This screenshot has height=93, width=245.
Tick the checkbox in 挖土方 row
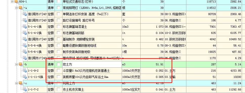coord(58,64)
